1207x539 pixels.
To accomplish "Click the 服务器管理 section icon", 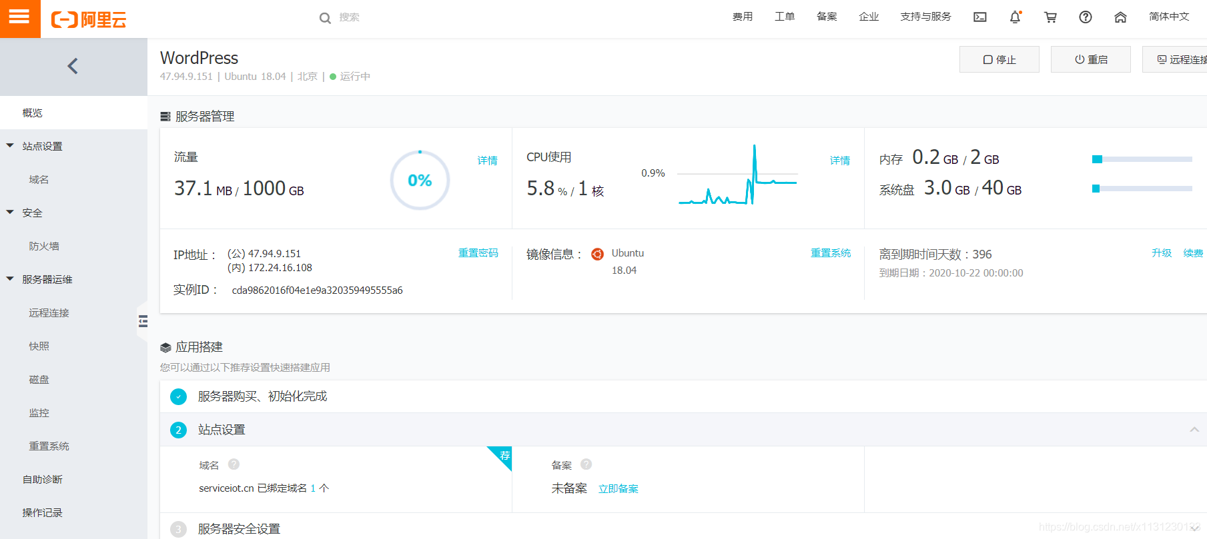I will (x=165, y=117).
